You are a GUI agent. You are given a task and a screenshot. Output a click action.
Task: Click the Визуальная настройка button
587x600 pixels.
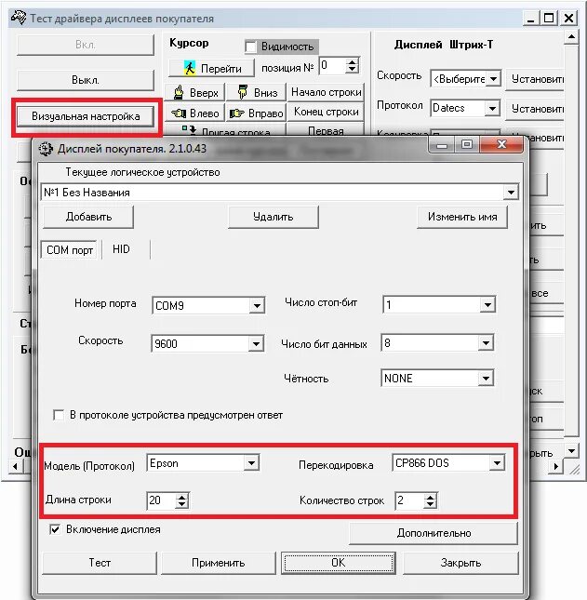click(86, 116)
